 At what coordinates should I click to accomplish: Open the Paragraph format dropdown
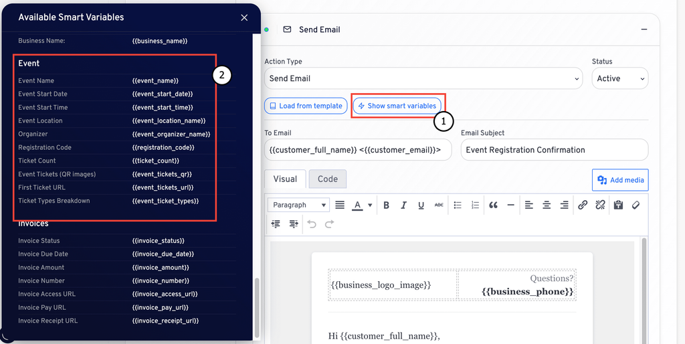coord(299,205)
